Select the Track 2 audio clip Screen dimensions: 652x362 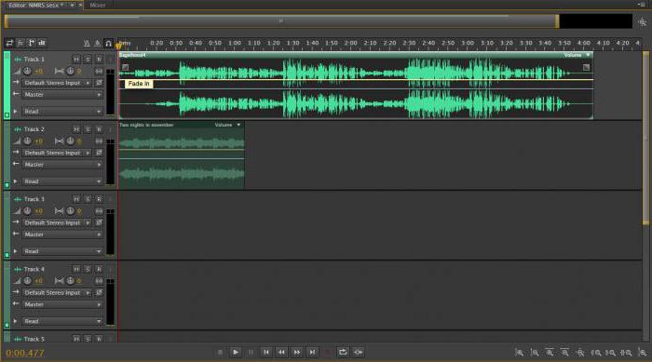click(182, 155)
